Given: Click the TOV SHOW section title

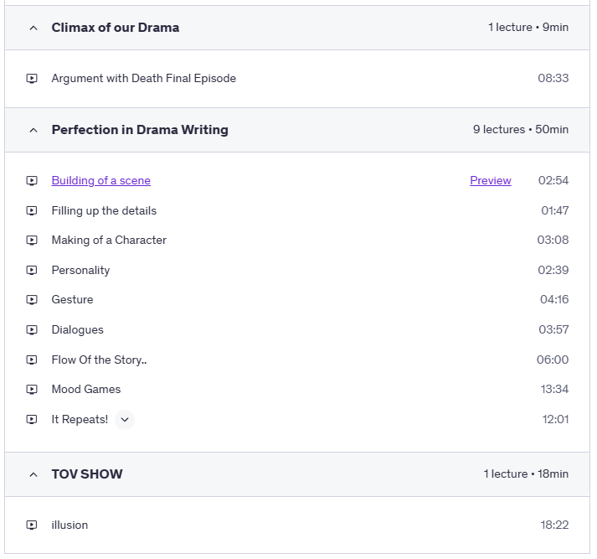Looking at the screenshot, I should click(87, 474).
